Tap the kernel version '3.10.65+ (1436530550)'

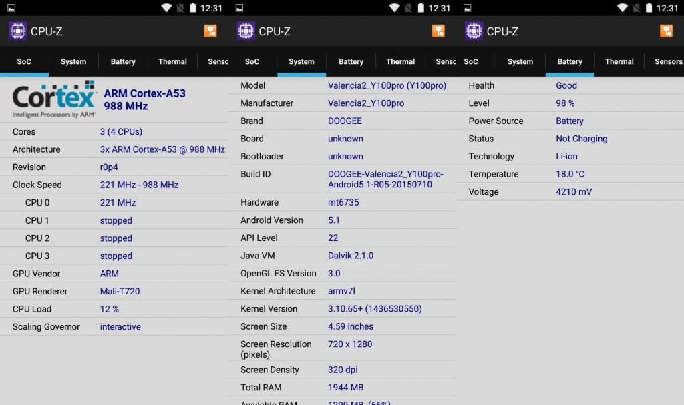tap(375, 309)
